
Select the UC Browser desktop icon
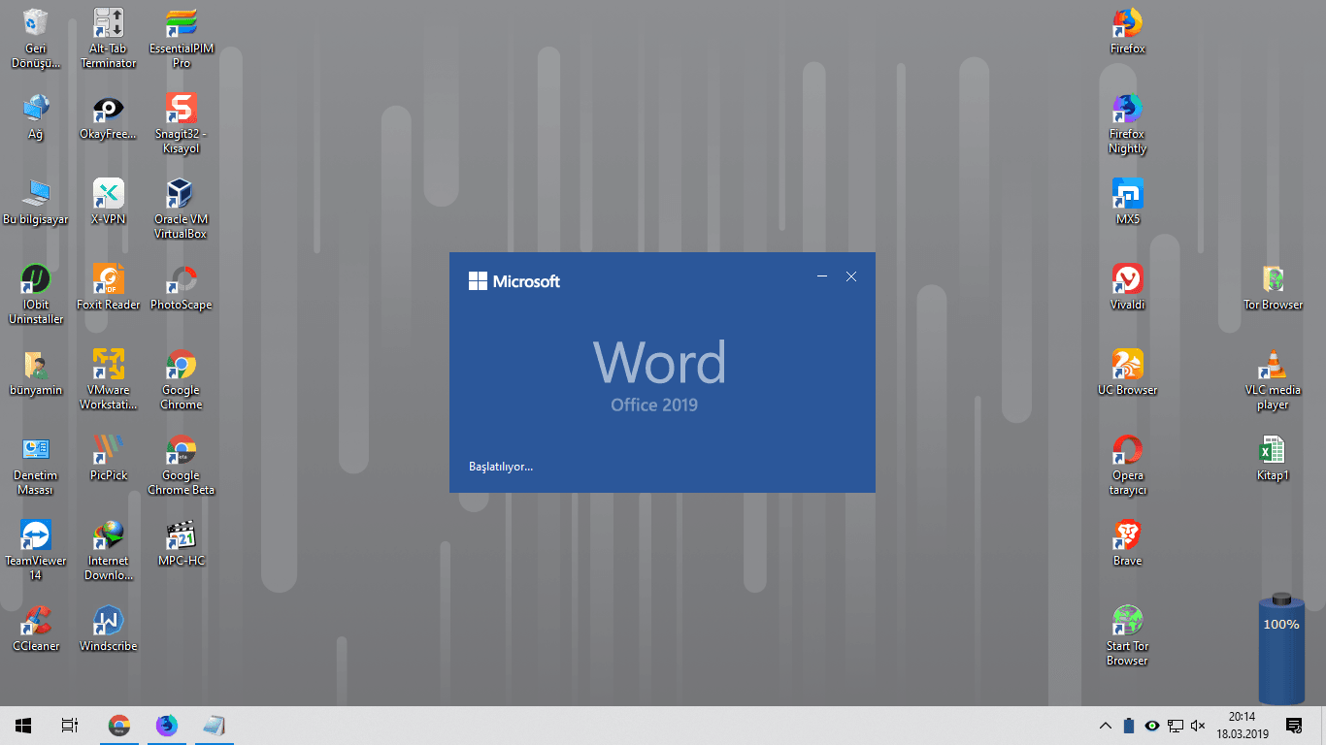1127,373
